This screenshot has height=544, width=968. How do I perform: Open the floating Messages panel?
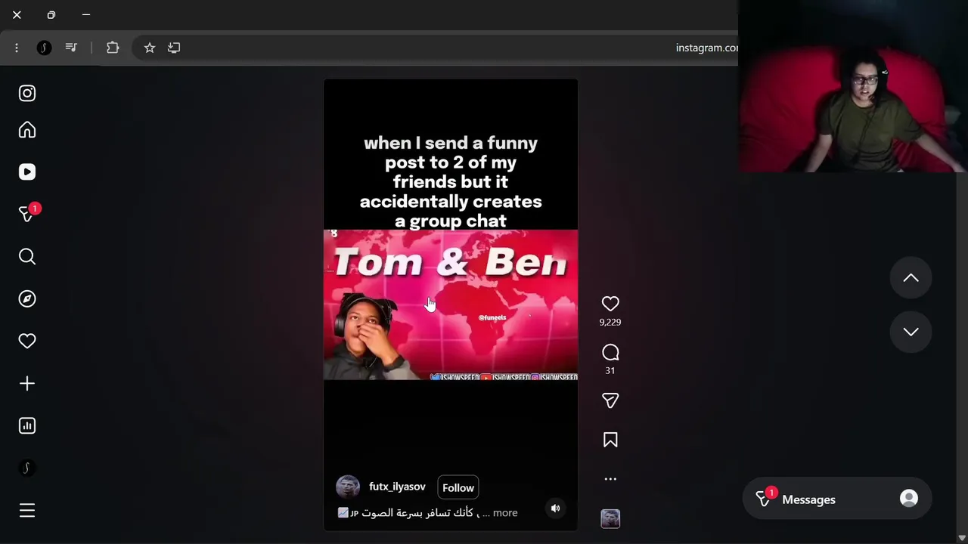[836, 499]
